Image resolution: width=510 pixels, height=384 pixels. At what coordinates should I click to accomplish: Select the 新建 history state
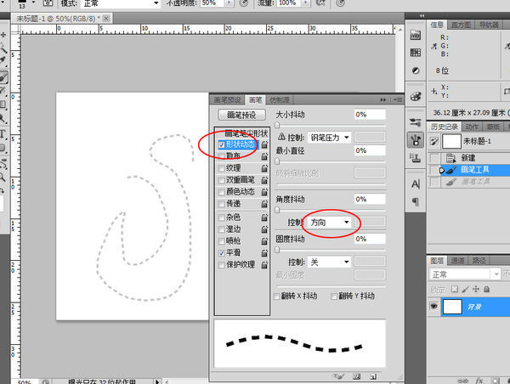[468, 158]
